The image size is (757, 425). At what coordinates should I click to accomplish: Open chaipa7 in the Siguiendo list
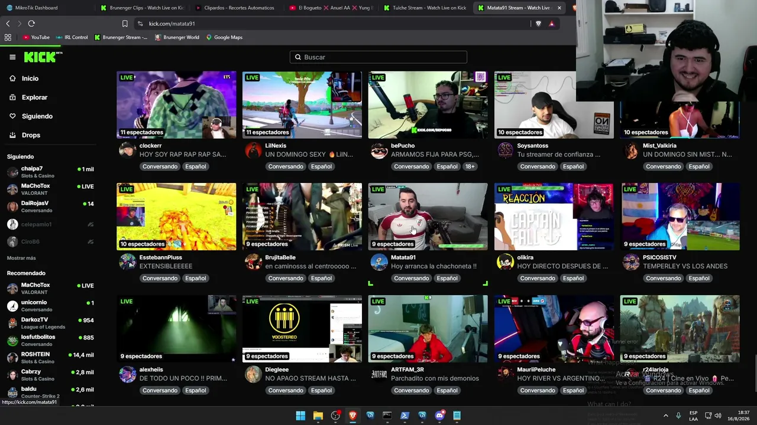point(51,172)
